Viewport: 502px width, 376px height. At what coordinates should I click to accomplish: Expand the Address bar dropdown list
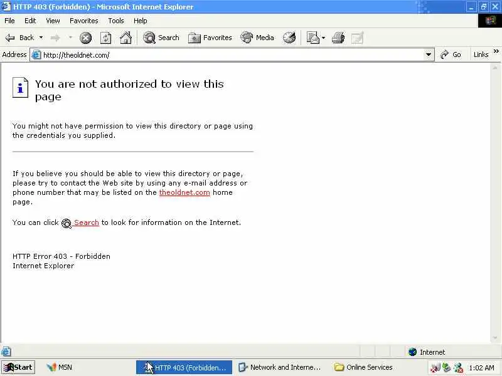tap(429, 55)
